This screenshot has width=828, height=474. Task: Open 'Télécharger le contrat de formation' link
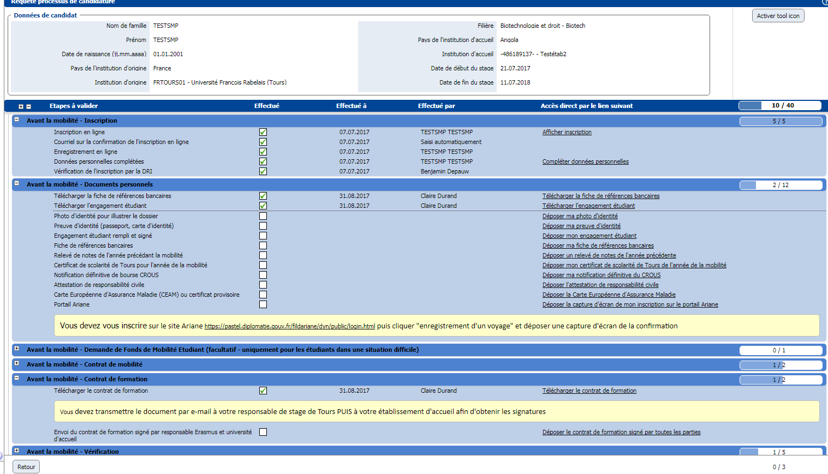pos(589,391)
